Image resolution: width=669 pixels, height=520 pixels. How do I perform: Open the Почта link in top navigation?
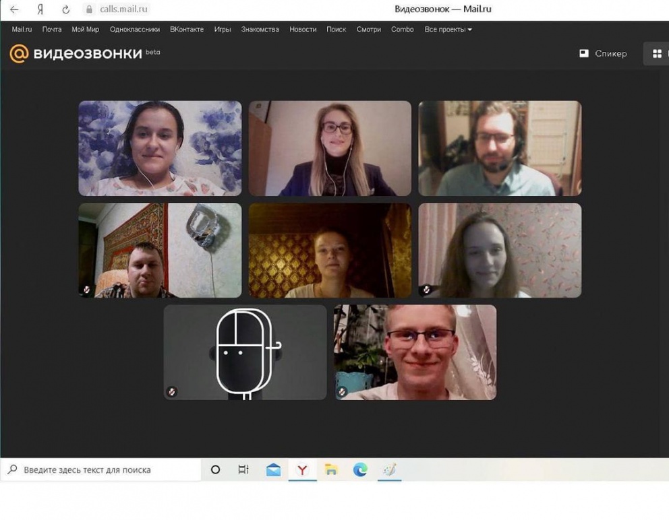coord(52,30)
